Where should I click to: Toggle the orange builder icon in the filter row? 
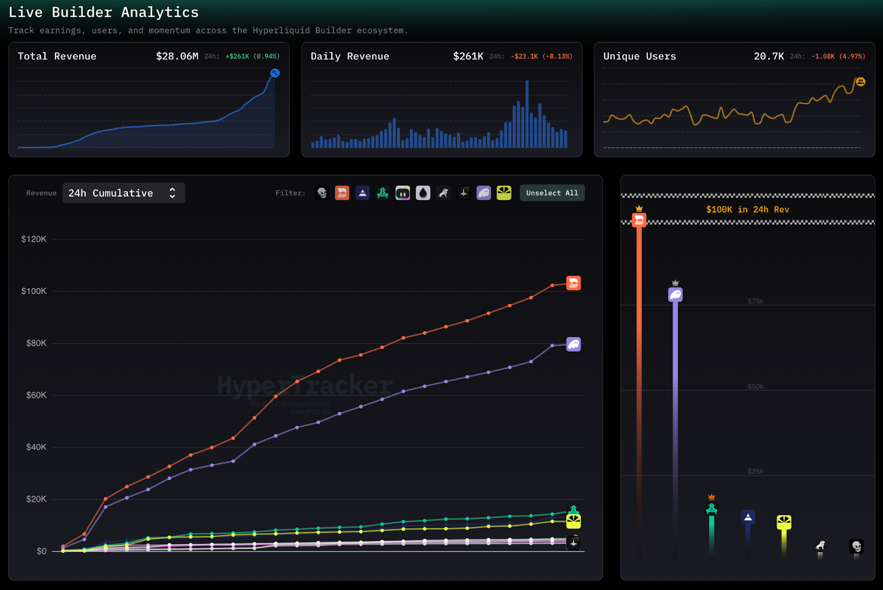(342, 193)
